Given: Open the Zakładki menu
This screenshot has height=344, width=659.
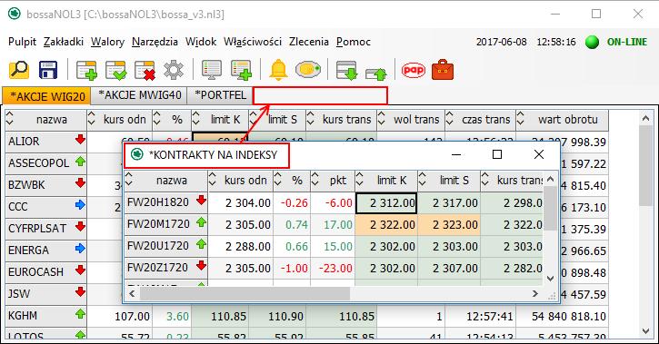Looking at the screenshot, I should tap(64, 42).
